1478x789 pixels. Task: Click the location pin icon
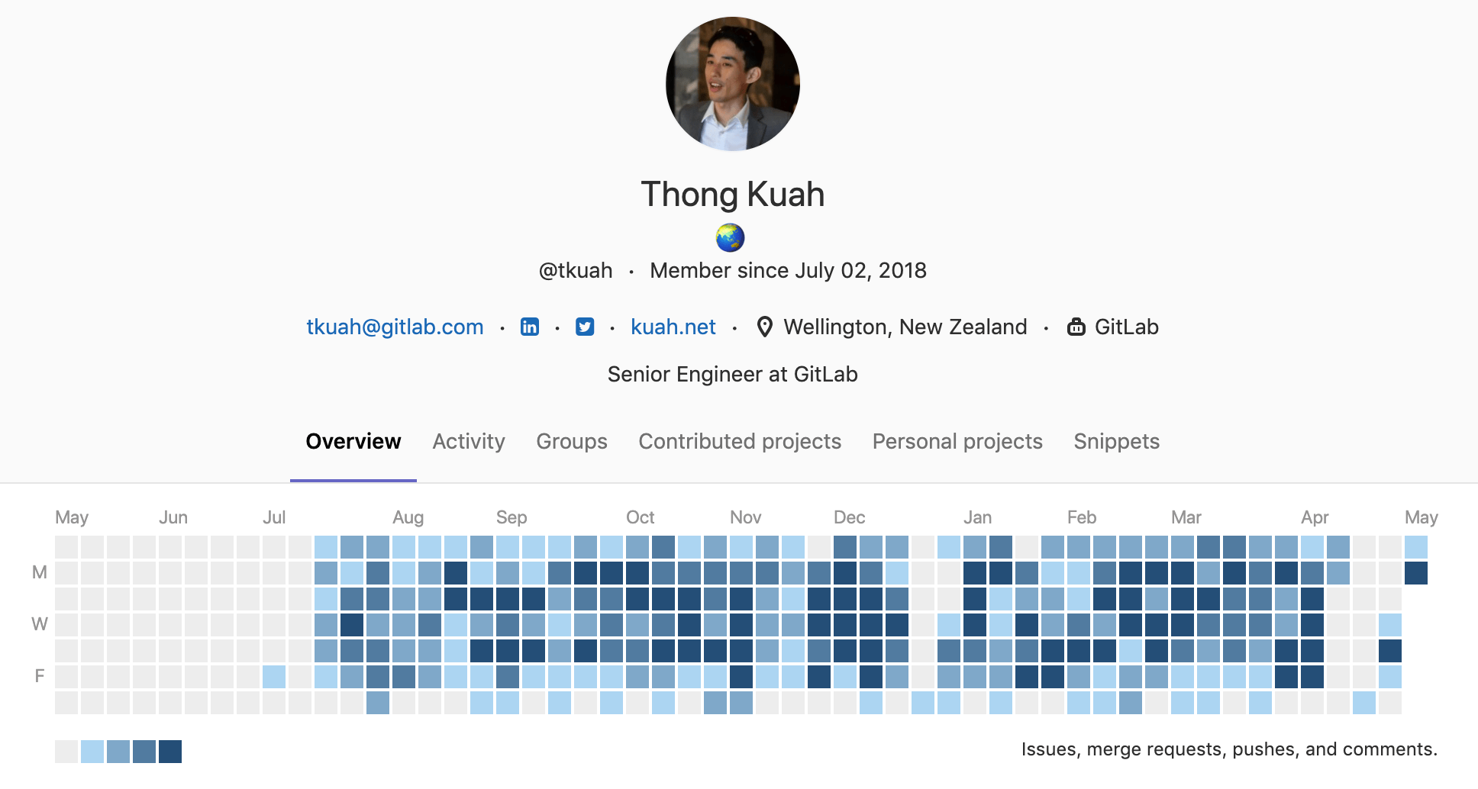tap(764, 327)
